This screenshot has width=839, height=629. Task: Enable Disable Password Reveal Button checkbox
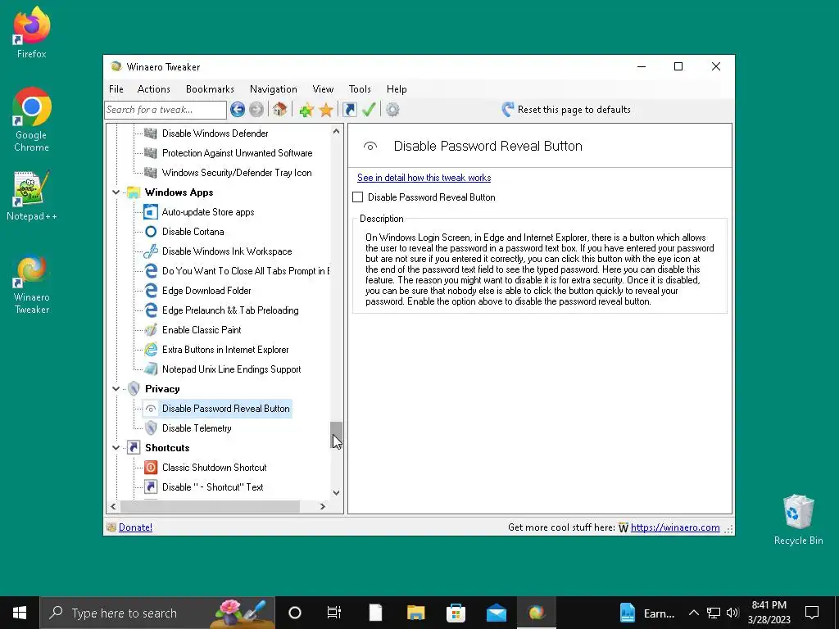point(358,197)
